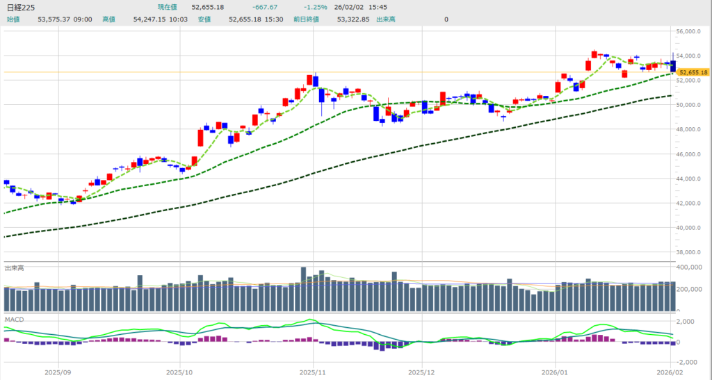Click the 38,000 price axis label

690,253
